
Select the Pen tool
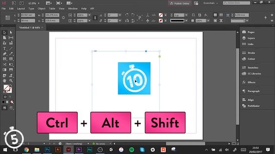[5, 54]
